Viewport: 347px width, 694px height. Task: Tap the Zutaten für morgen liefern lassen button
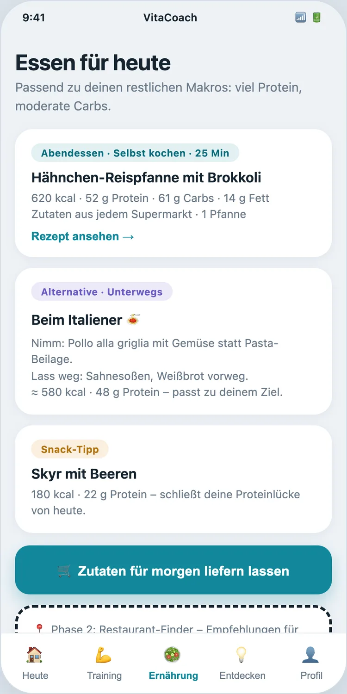173,570
